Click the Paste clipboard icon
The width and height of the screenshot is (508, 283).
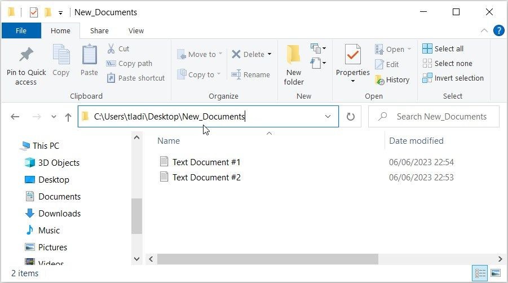[x=90, y=54]
